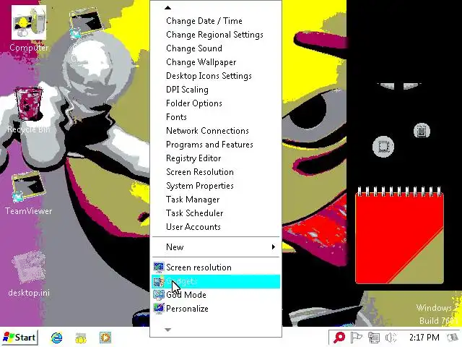Image resolution: width=462 pixels, height=347 pixels.
Task: Open Programs and Features
Action: point(216,145)
